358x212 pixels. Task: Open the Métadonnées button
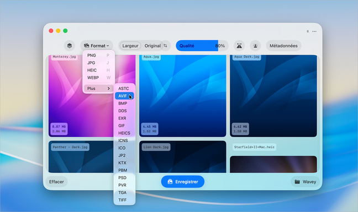tap(283, 46)
